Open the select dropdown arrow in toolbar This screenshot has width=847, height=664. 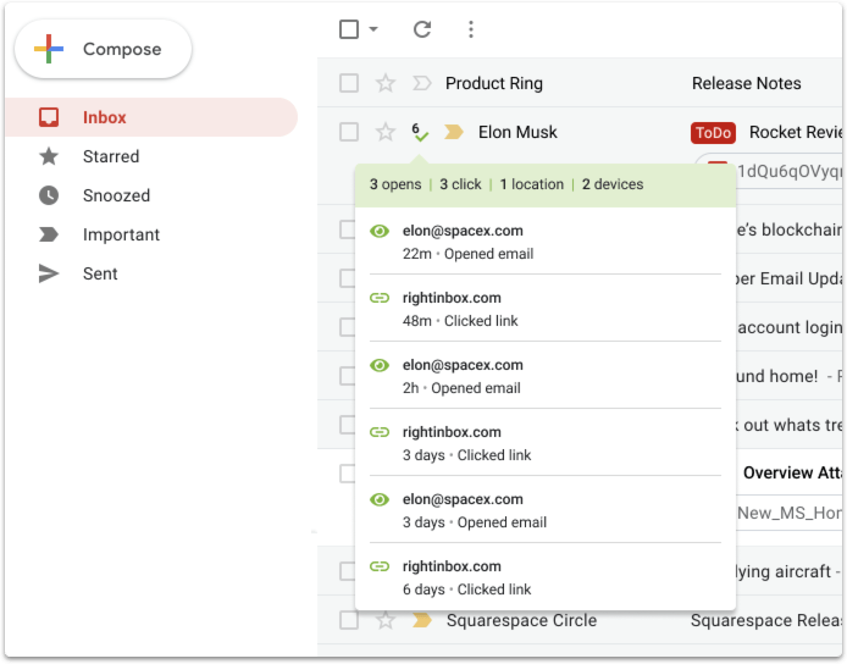[373, 29]
